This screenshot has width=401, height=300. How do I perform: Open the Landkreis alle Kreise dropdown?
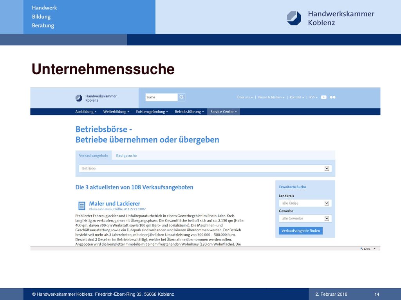[x=305, y=203]
